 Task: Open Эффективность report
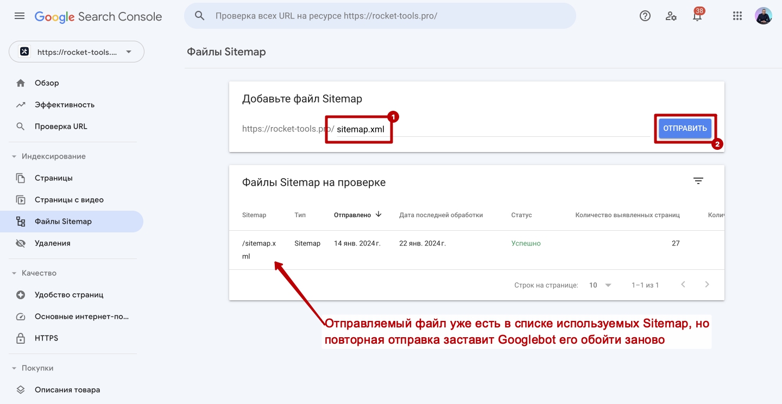point(72,105)
